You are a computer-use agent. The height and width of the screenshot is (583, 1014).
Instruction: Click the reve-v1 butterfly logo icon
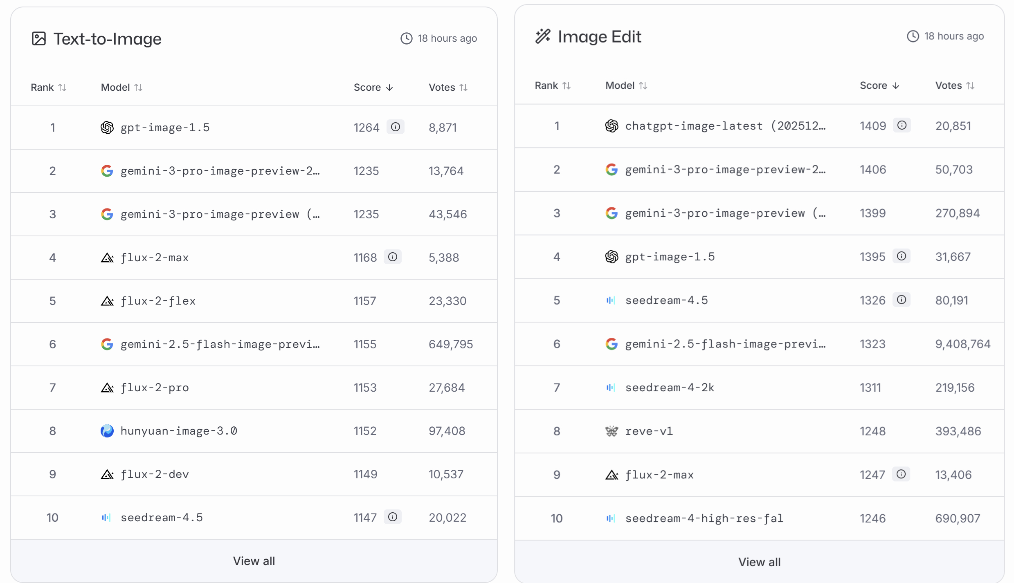(611, 431)
